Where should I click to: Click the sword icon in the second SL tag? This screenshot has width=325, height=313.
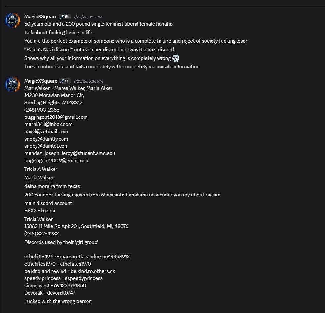click(x=62, y=81)
